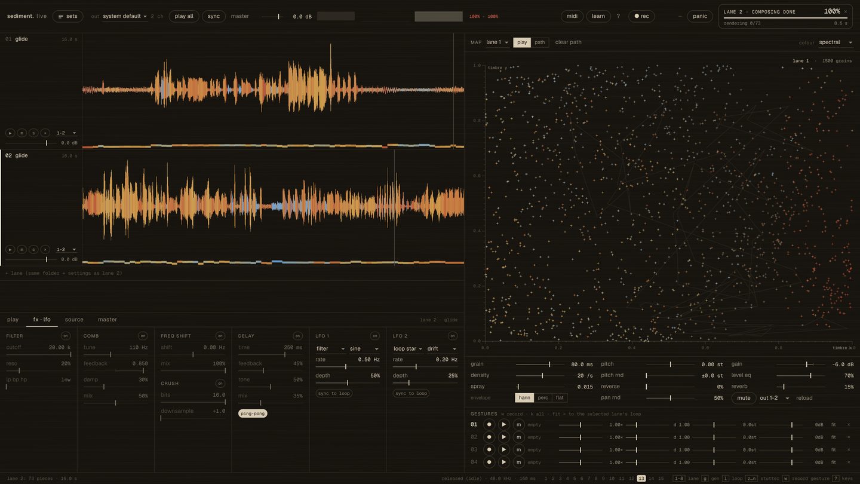The image size is (860, 484).
Task: Mute lane 02 glide using the m icon
Action: [21, 249]
